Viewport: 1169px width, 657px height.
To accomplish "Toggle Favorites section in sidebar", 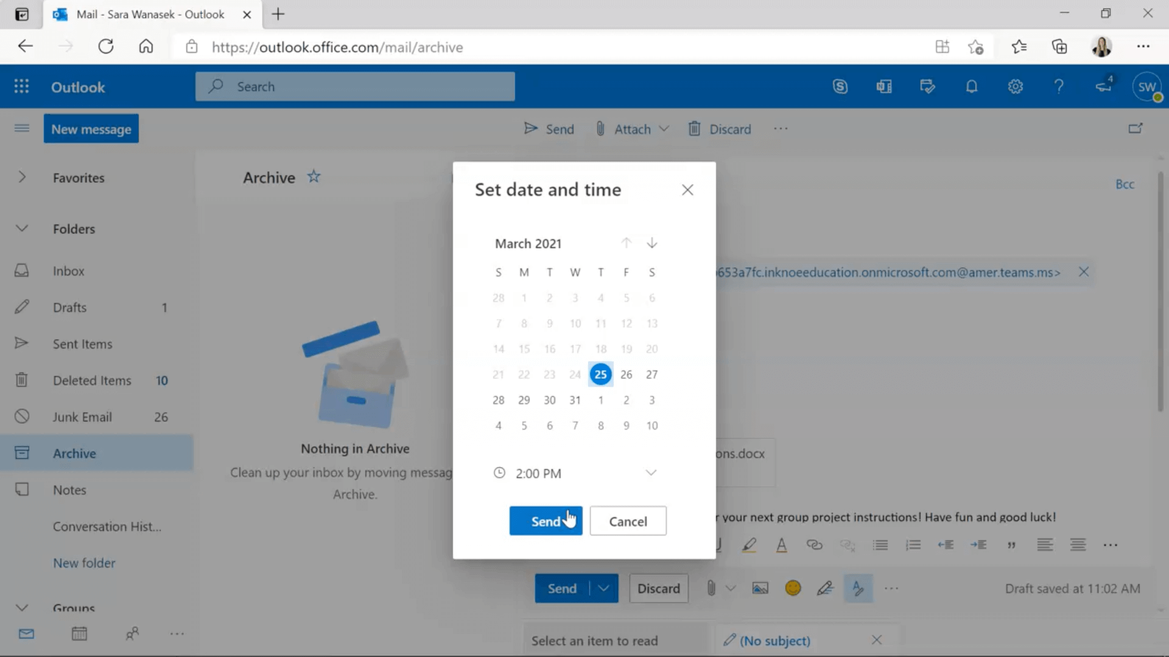I will coord(22,177).
